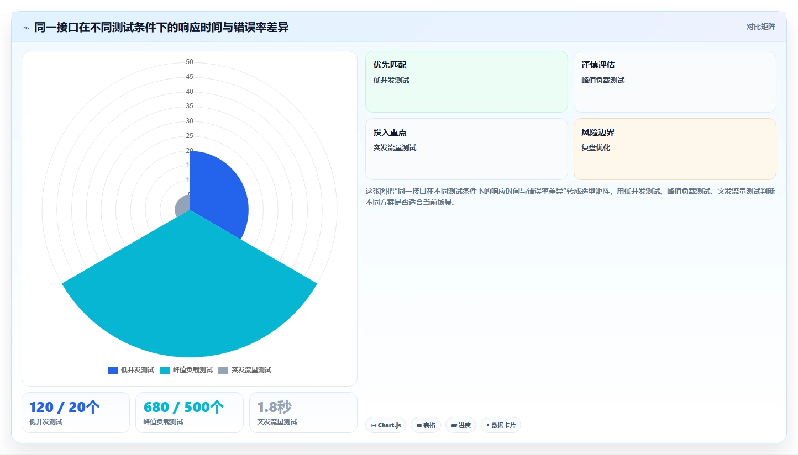Screen dimensions: 798x455
Task: Click 低并发测试 text in 优先匹配 card
Action: [x=391, y=80]
